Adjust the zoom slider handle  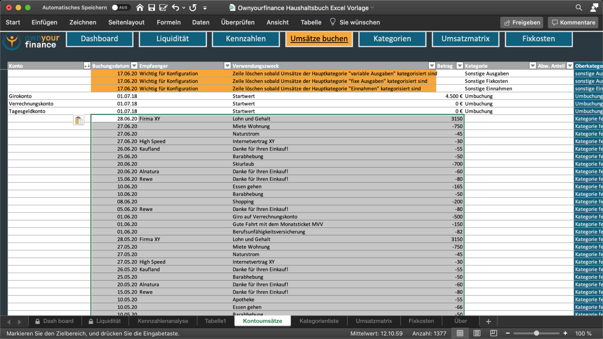pyautogui.click(x=536, y=333)
